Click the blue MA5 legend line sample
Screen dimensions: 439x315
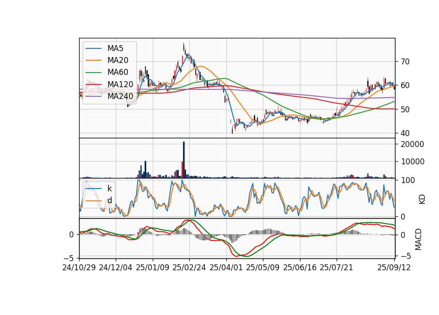[93, 49]
